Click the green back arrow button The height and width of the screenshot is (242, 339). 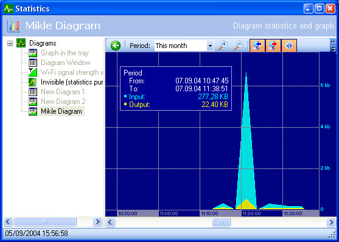click(x=116, y=46)
